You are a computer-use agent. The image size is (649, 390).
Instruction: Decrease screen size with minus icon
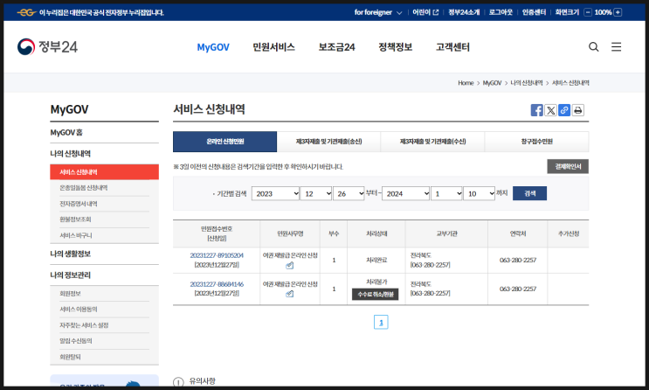click(588, 12)
